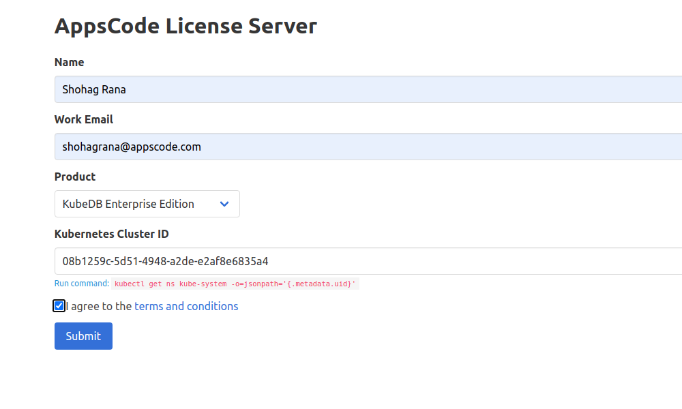
Task: Click the Name field label
Action: (69, 62)
